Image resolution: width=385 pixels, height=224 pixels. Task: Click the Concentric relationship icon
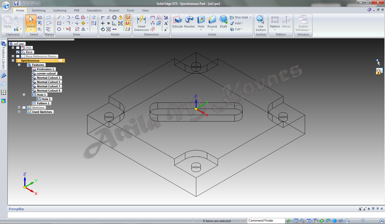pos(114,17)
